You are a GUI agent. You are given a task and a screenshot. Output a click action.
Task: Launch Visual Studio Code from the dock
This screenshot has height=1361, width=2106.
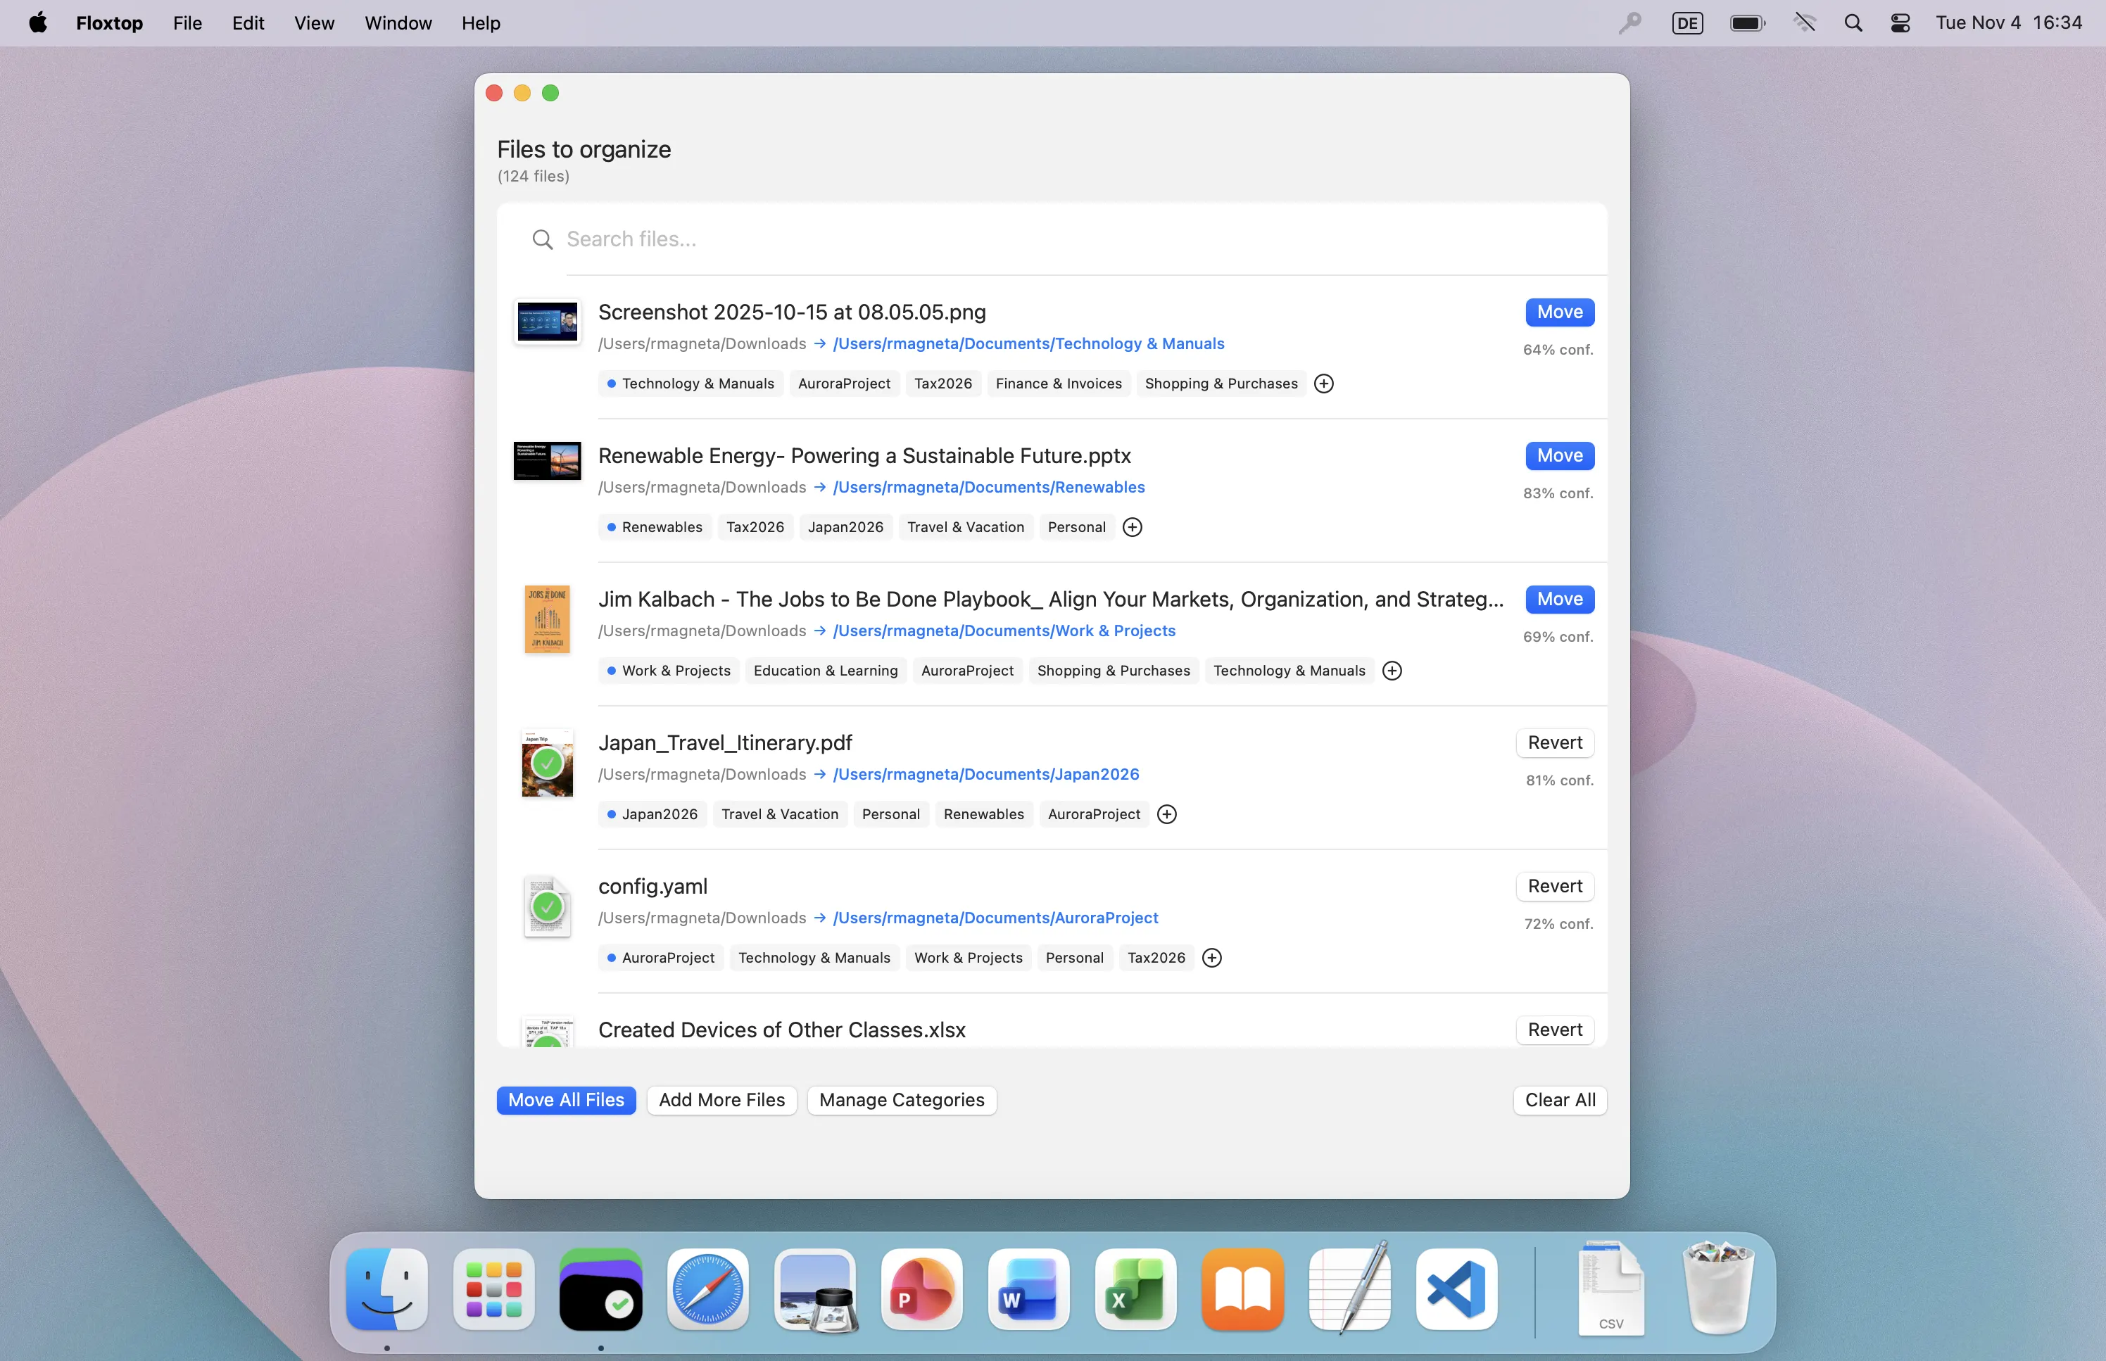(x=1456, y=1289)
